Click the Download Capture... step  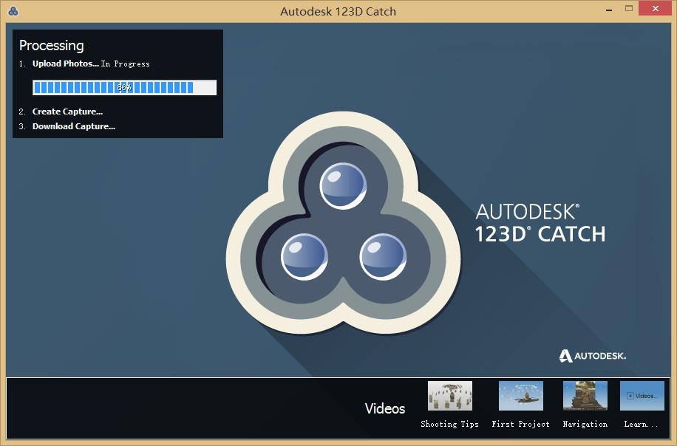click(x=74, y=126)
